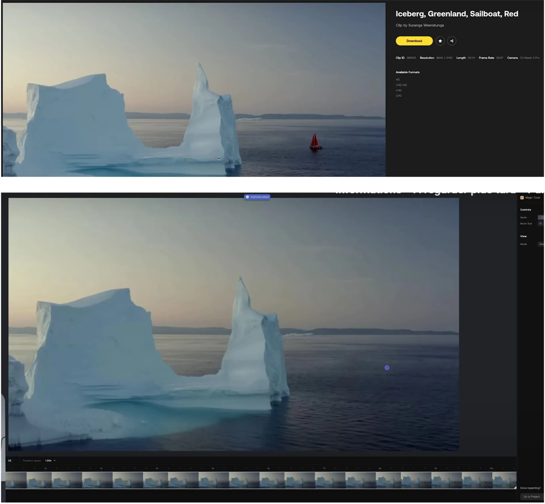The height and width of the screenshot is (504, 545).
Task: Click the timeline at the 5s marker
Action: pyautogui.click(x=213, y=469)
